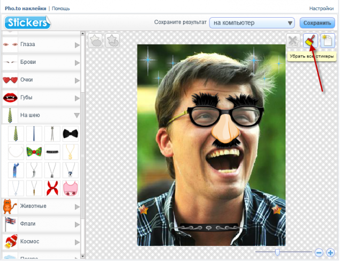Click the orange cat category icon
The image size is (340, 261).
[10, 206]
